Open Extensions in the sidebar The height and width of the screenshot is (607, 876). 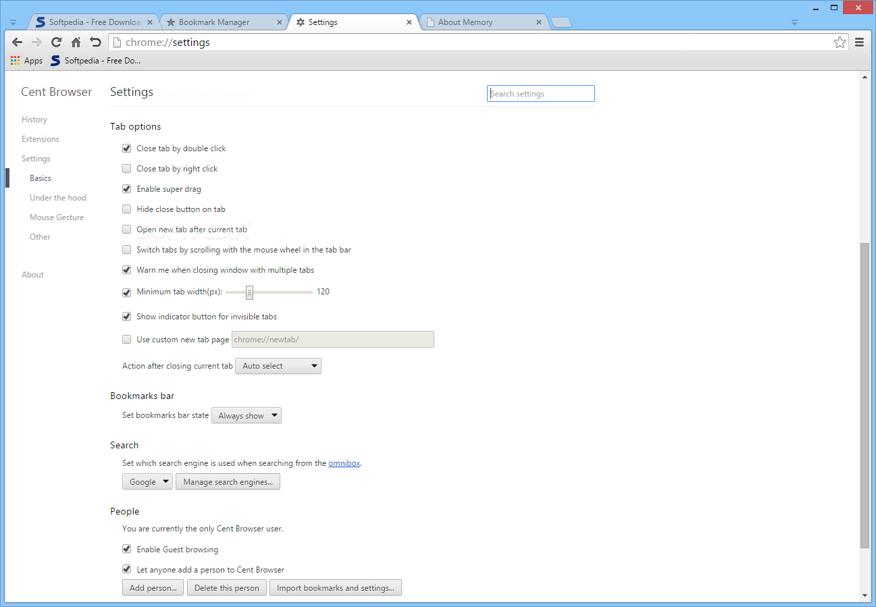tap(41, 139)
